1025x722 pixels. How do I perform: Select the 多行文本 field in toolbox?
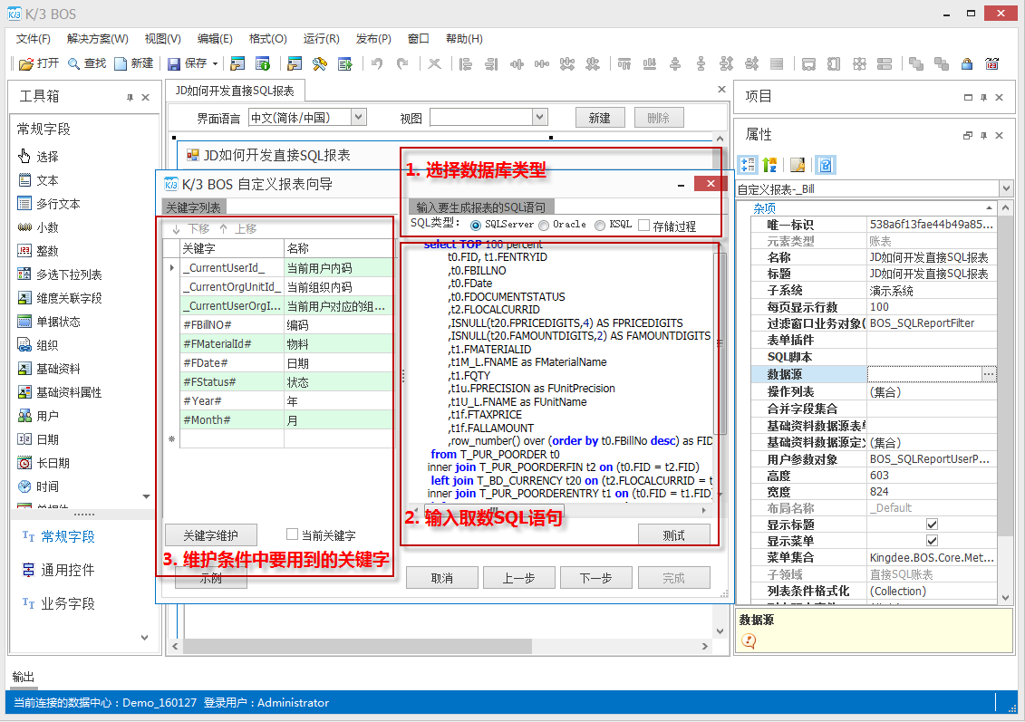tap(50, 204)
